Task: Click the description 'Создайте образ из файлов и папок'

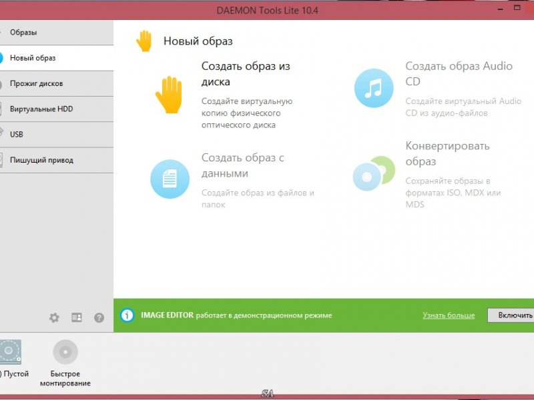Action: [258, 199]
